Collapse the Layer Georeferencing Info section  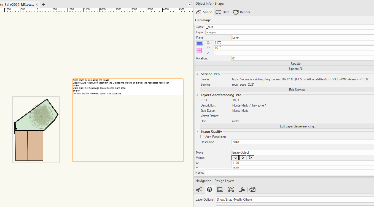click(197, 95)
